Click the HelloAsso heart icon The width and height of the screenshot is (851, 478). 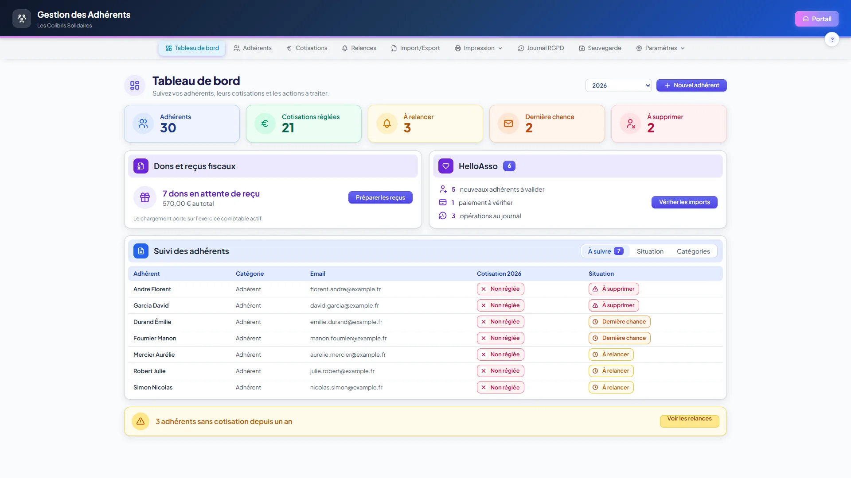pos(446,166)
